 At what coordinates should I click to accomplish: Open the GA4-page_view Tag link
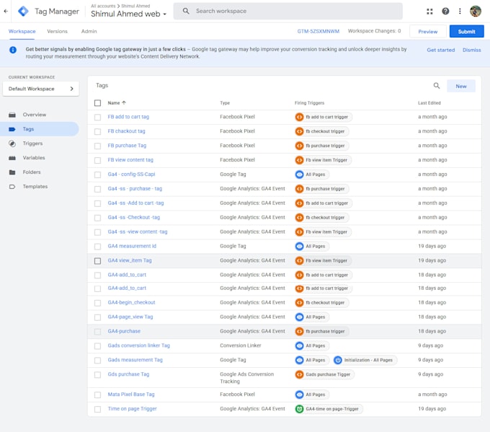pos(130,317)
